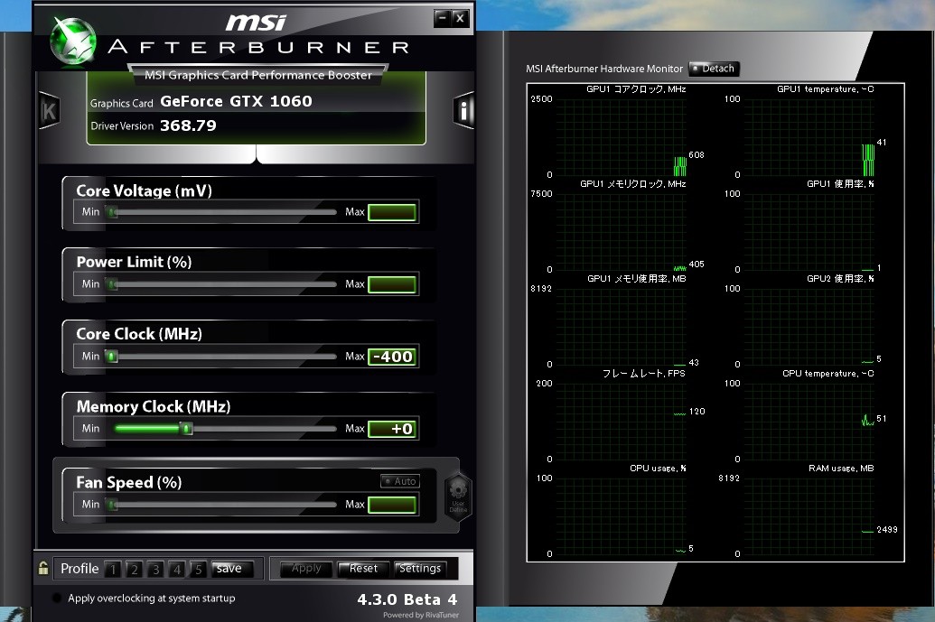935x622 pixels.
Task: Apply the current clock settings
Action: coord(306,569)
